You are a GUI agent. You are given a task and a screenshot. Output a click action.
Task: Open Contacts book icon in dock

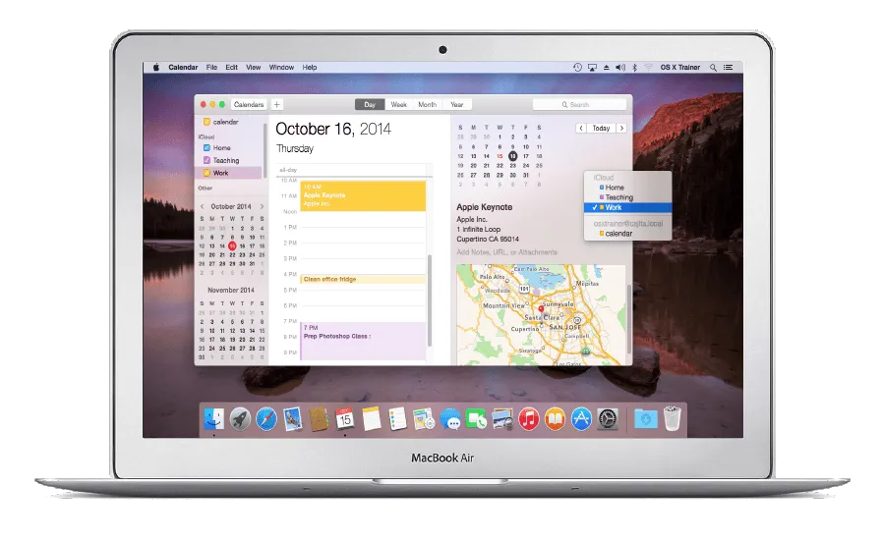(319, 419)
